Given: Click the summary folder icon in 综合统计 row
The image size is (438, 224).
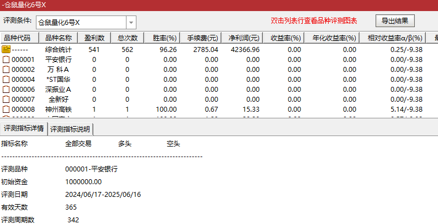Looking at the screenshot, I should pos(6,49).
